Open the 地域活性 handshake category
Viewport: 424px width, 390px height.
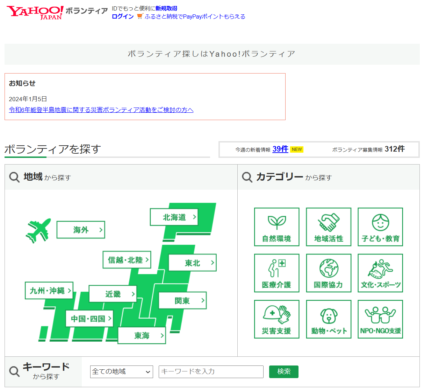pos(329,227)
